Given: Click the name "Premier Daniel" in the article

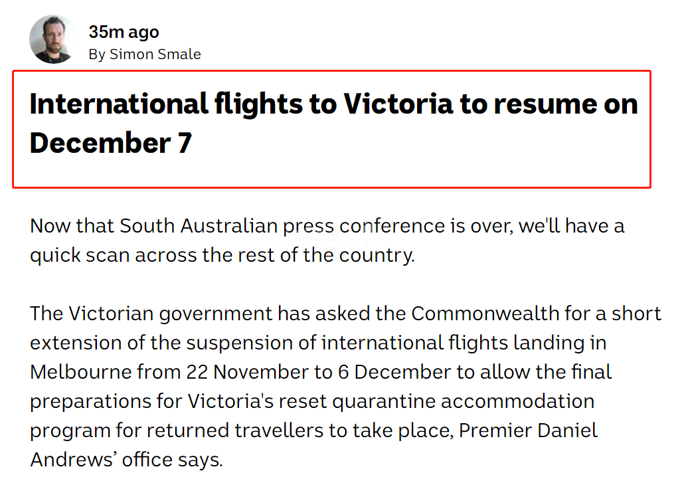Looking at the screenshot, I should tap(528, 430).
